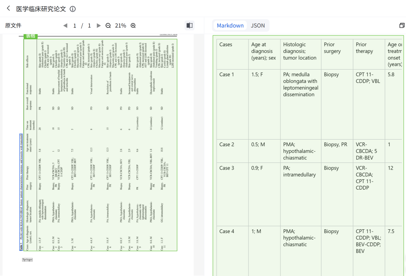This screenshot has width=406, height=276.
Task: Select the Case 2 'PMA; hypothalamic-chiasmatic' cell
Action: pyautogui.click(x=301, y=151)
